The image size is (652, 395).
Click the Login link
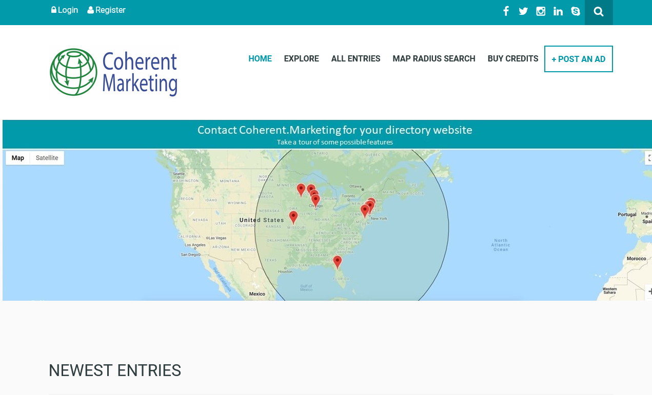(x=65, y=10)
